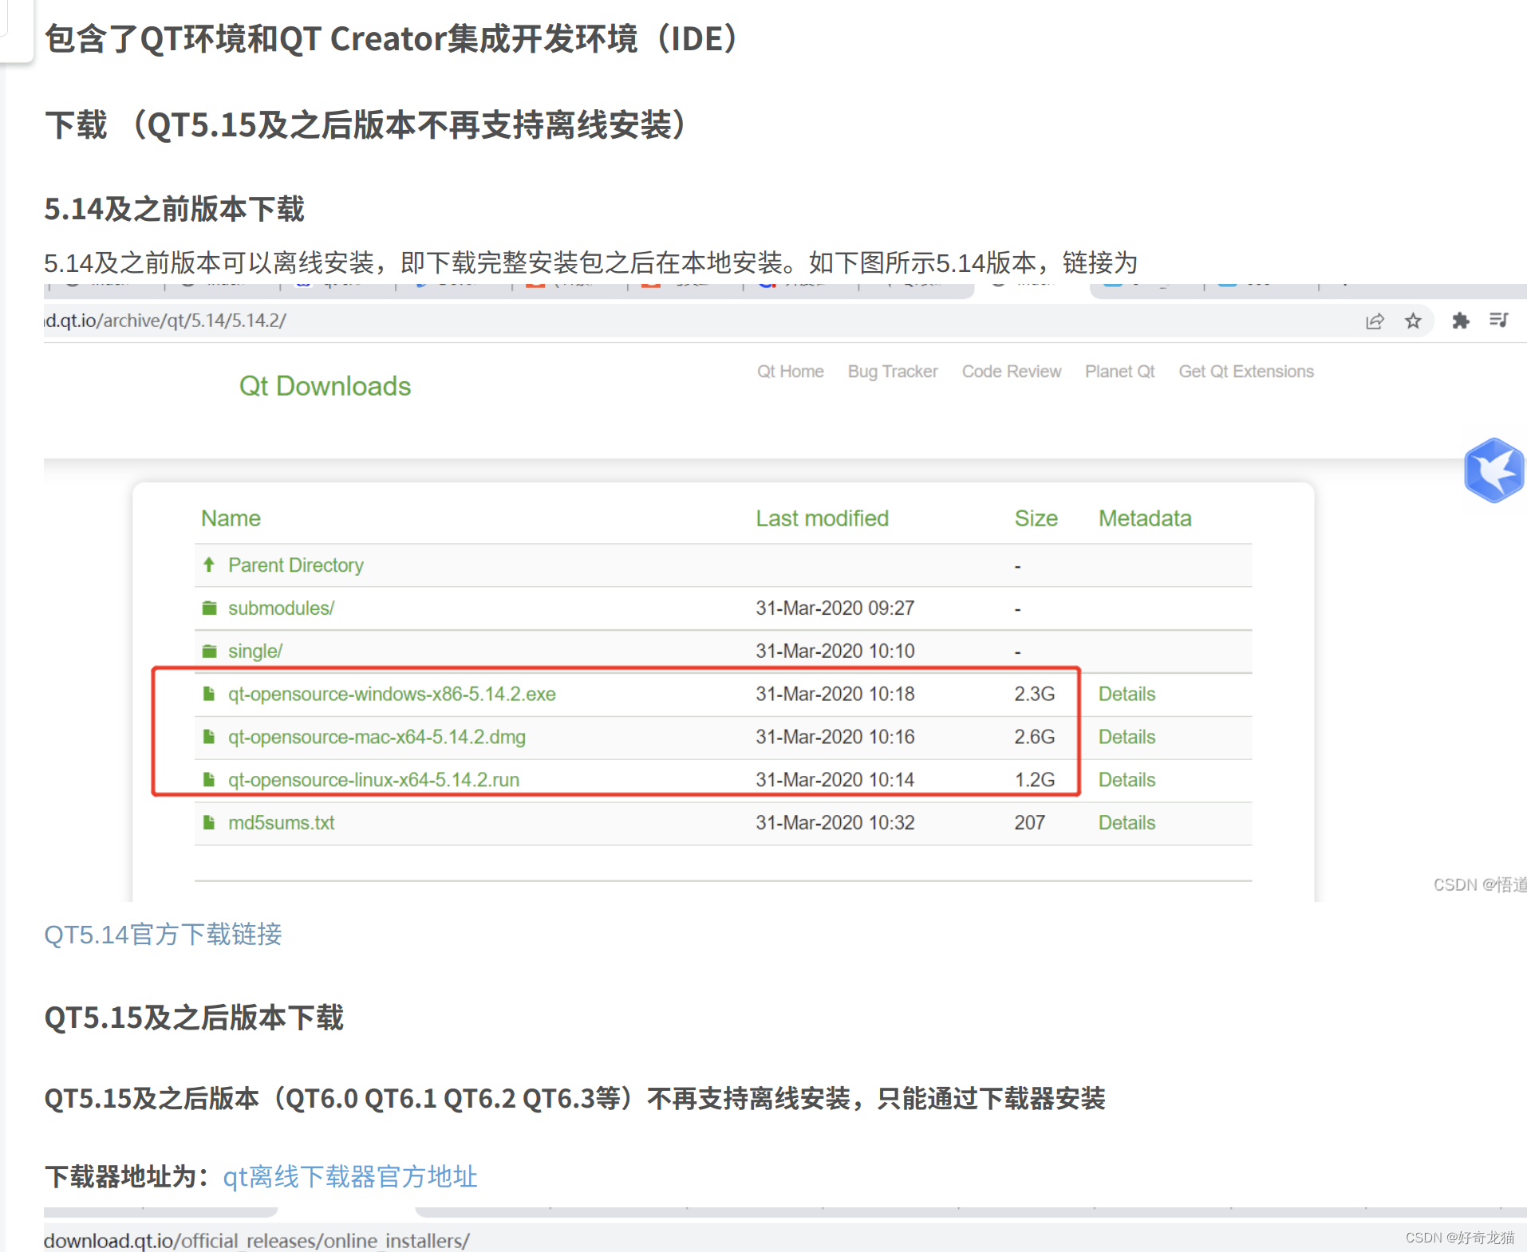Download qt-opensource-linux-x64-5.14.2.run
This screenshot has width=1527, height=1252.
pyautogui.click(x=373, y=780)
